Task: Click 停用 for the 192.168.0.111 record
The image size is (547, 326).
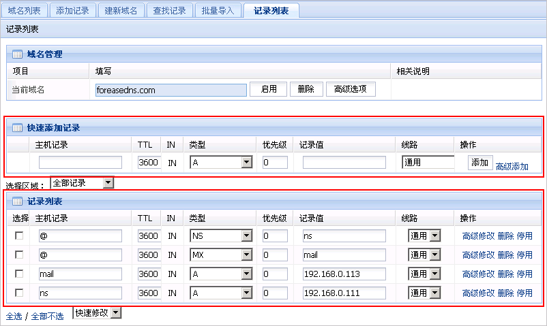Action: 524,293
